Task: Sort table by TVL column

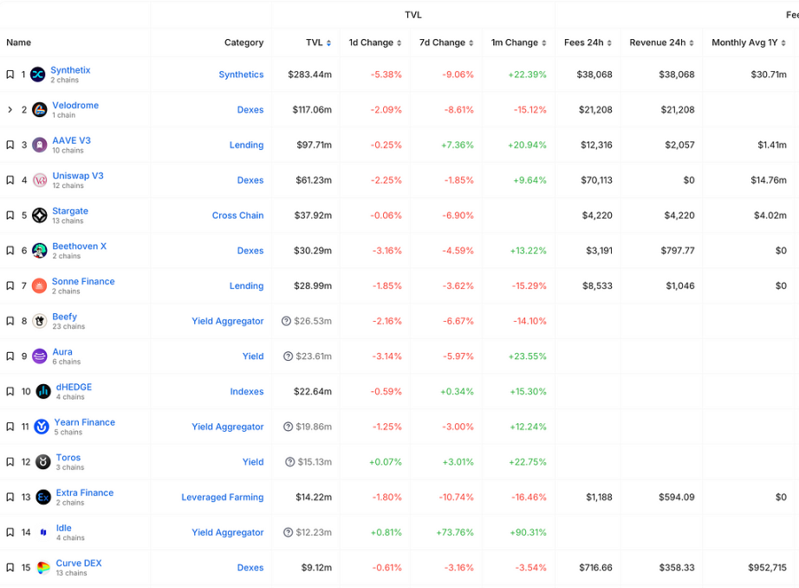Action: pos(318,42)
